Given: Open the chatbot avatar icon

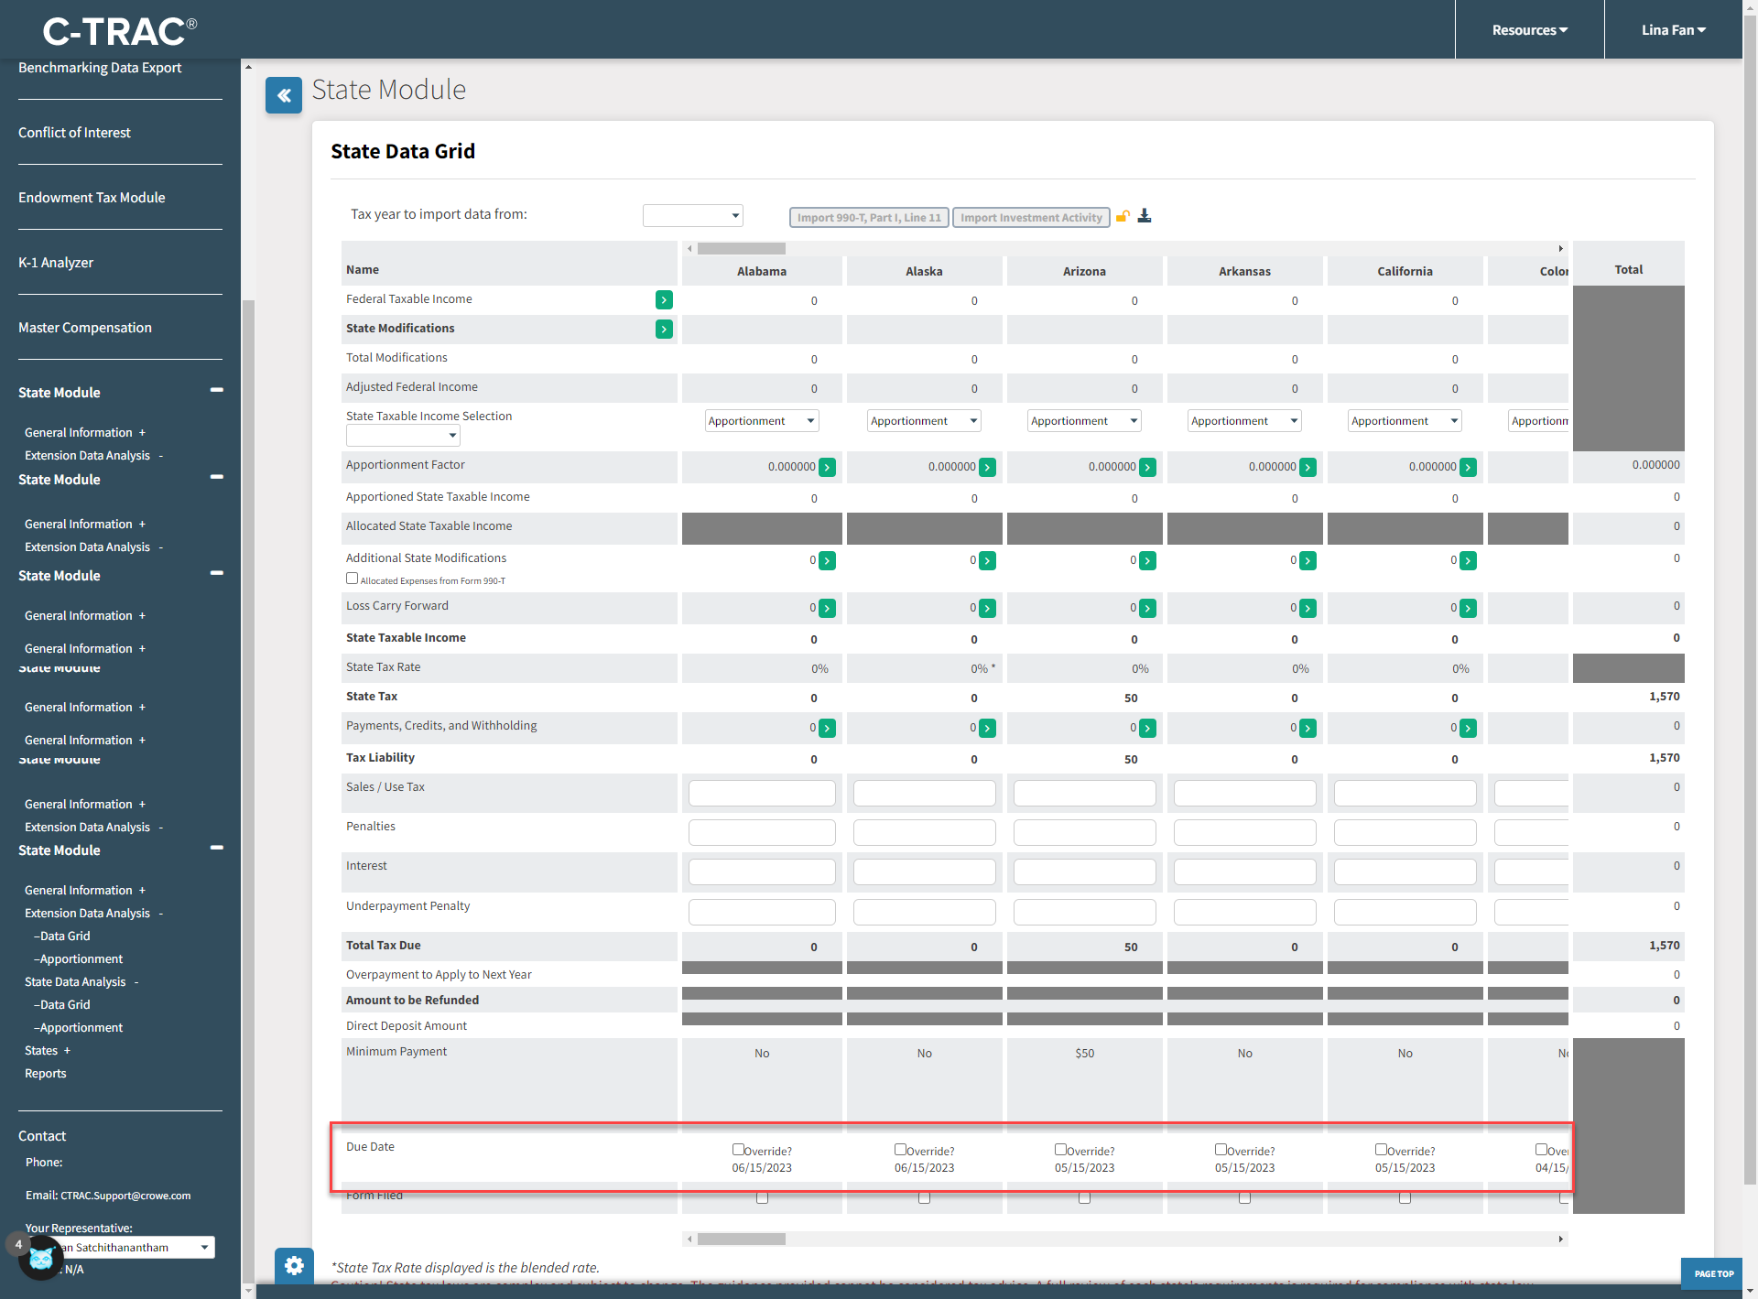Looking at the screenshot, I should coord(40,1257).
